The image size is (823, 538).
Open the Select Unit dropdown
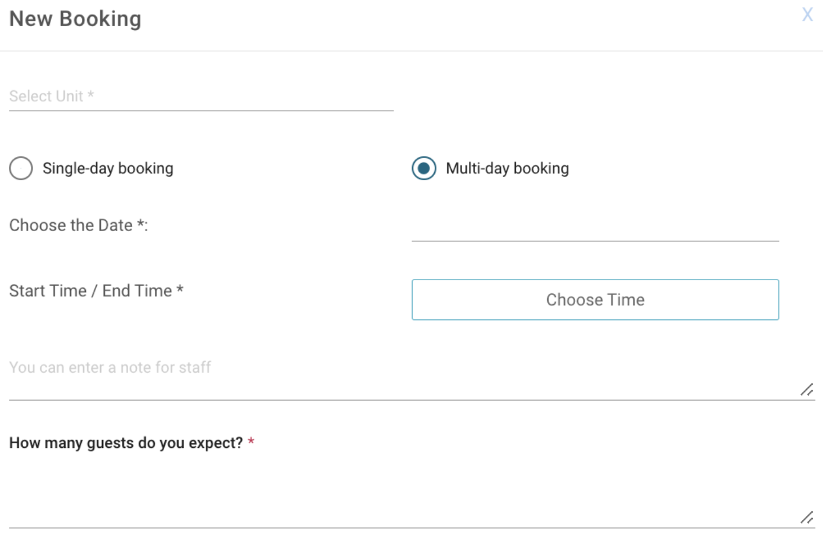[x=201, y=97]
